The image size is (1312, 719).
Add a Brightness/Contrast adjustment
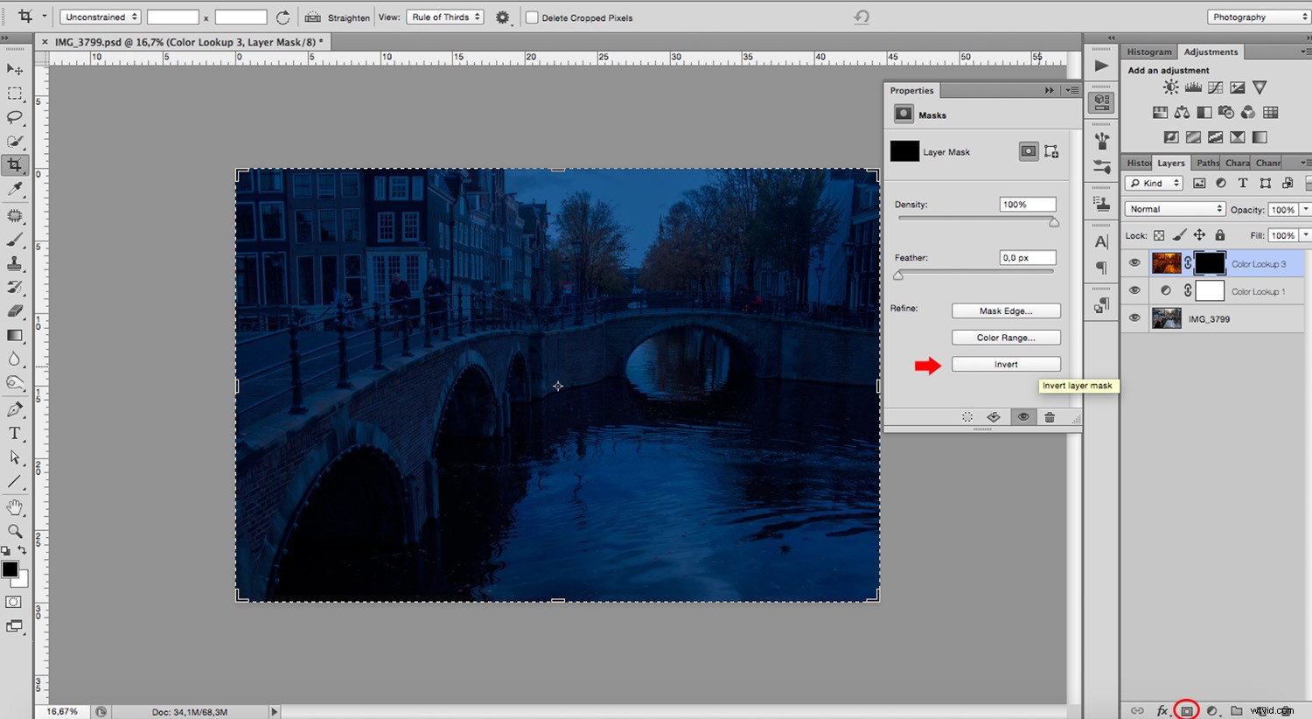[x=1170, y=87]
